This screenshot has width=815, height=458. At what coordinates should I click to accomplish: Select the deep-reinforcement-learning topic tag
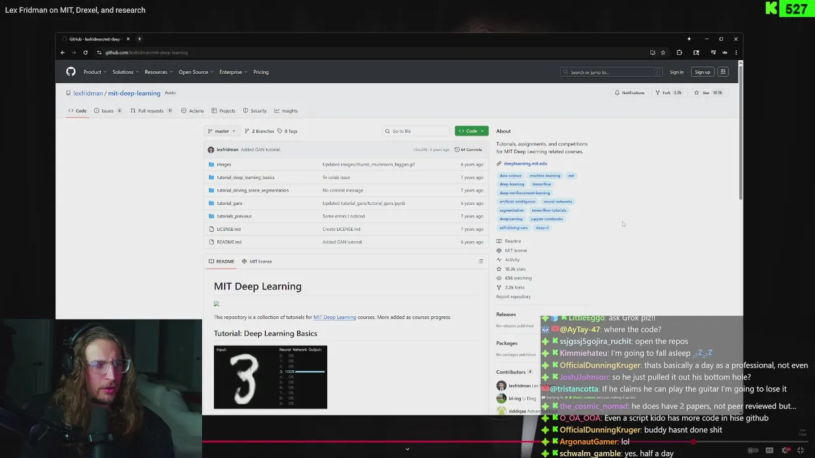pyautogui.click(x=525, y=193)
